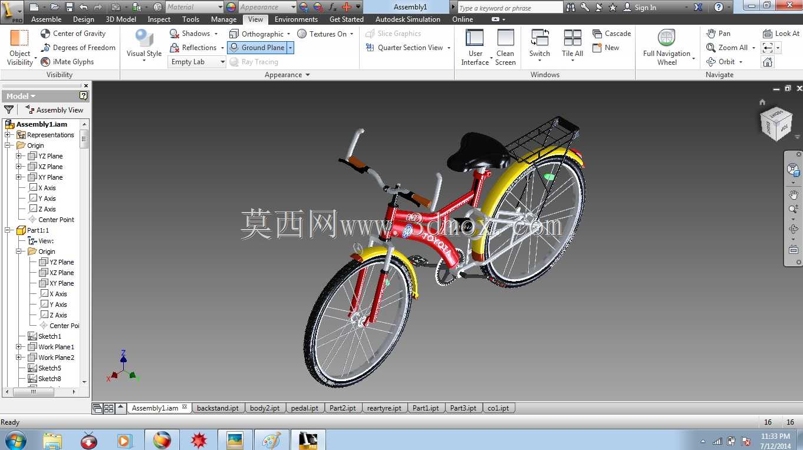Toggle Center of Gravity display
This screenshot has width=803, height=450.
pos(73,34)
